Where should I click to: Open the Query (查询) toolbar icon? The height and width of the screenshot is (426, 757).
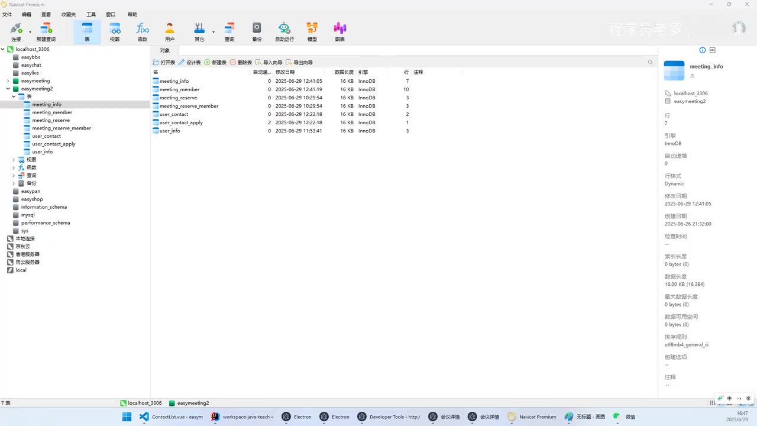[x=229, y=31]
